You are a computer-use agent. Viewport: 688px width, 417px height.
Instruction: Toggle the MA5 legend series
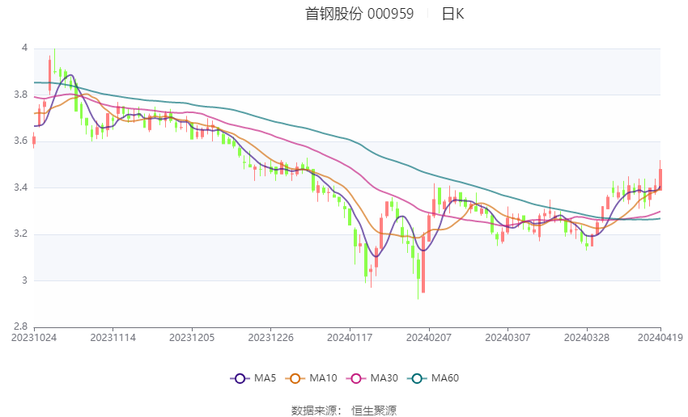pyautogui.click(x=253, y=378)
